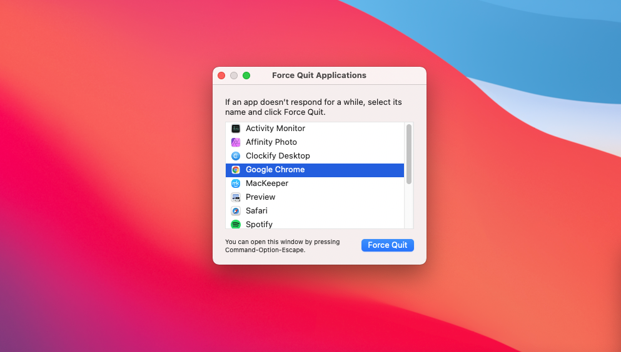Click the green zoom window button
This screenshot has height=352, width=621.
[x=246, y=76]
